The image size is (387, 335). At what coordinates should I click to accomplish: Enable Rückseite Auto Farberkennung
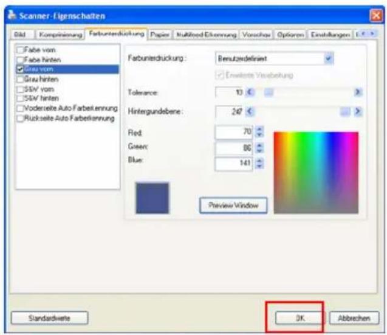(20, 119)
